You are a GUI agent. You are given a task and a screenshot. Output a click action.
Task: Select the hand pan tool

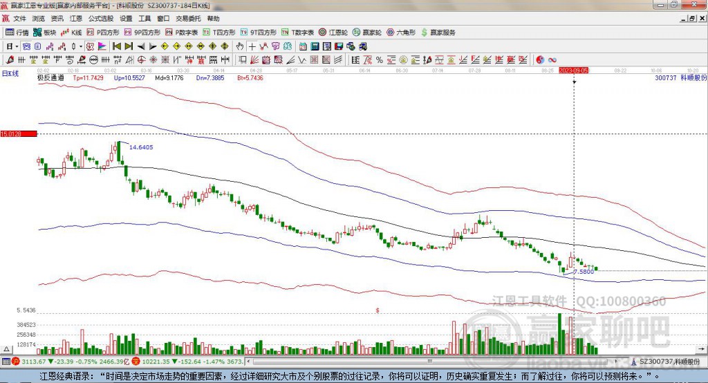(240, 46)
